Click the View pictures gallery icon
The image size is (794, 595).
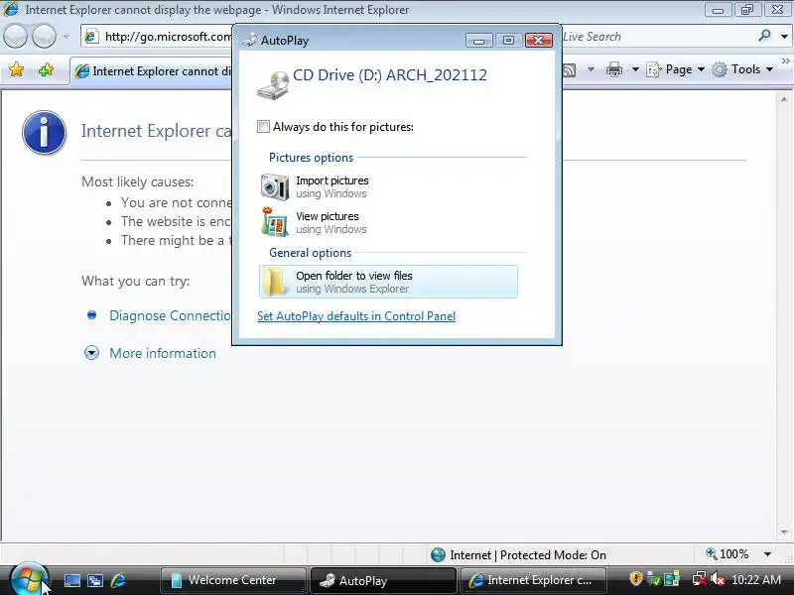275,221
